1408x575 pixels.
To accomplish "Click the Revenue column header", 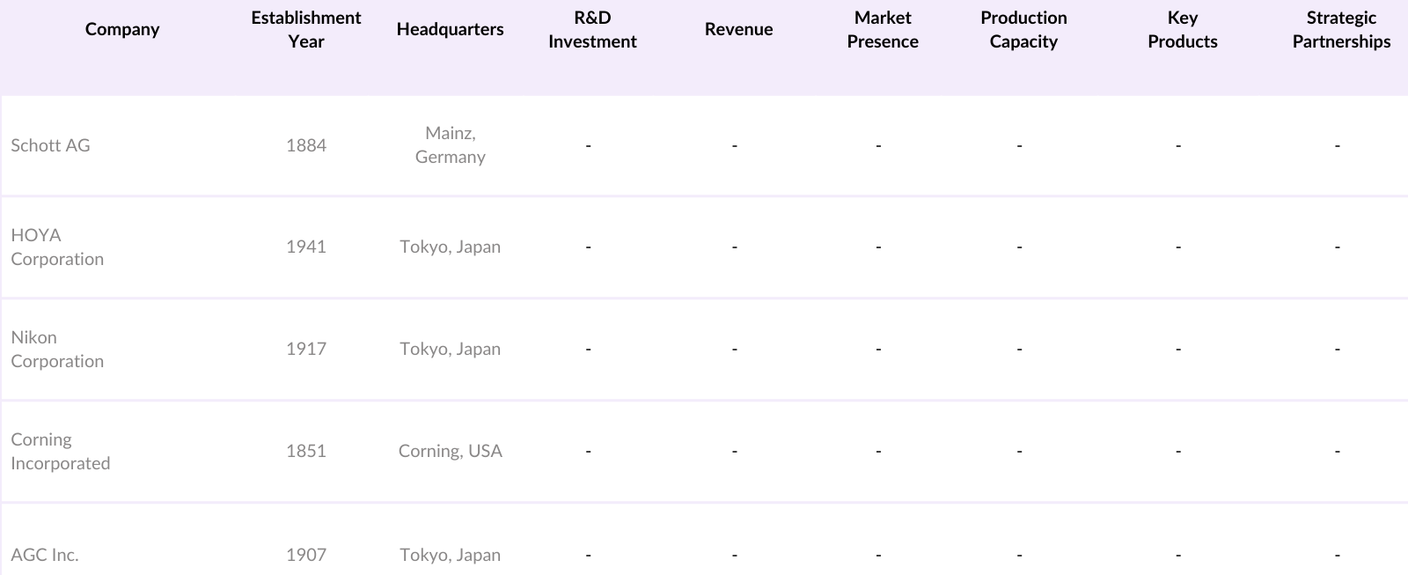I will point(738,29).
